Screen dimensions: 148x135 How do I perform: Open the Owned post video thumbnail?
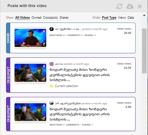[x=30, y=38]
